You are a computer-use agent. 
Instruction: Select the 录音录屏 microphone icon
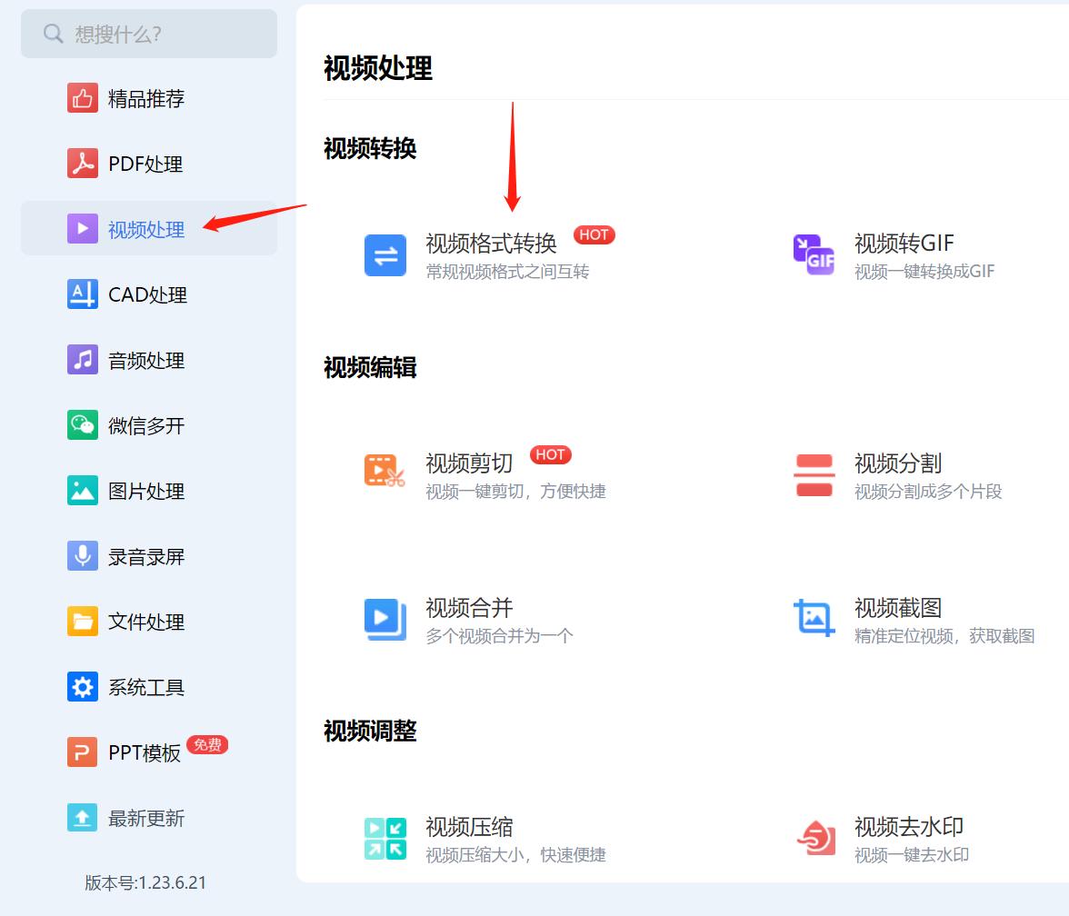pyautogui.click(x=82, y=555)
